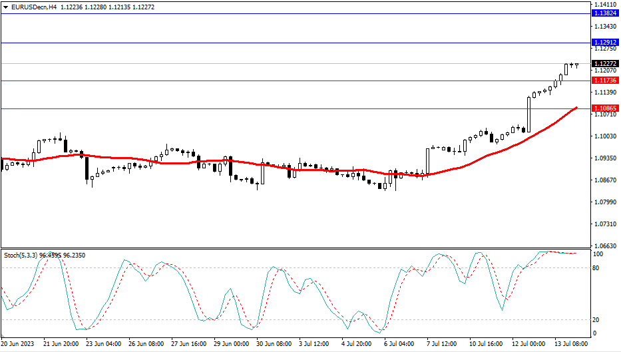Viewport: 621px width, 352px height.
Task: Click the tall white candle after 12 Jul
Action: (x=528, y=114)
